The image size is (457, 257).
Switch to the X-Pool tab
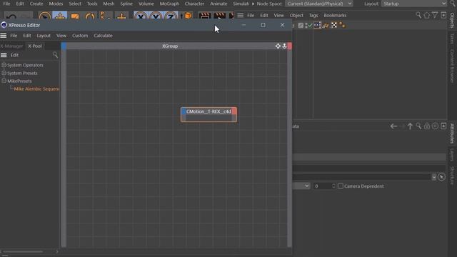[35, 46]
